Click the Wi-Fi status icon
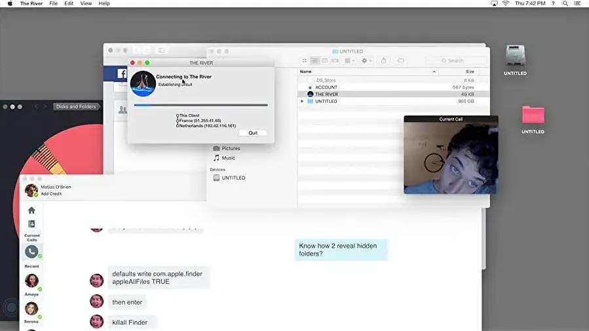The height and width of the screenshot is (331, 589). tap(506, 3)
